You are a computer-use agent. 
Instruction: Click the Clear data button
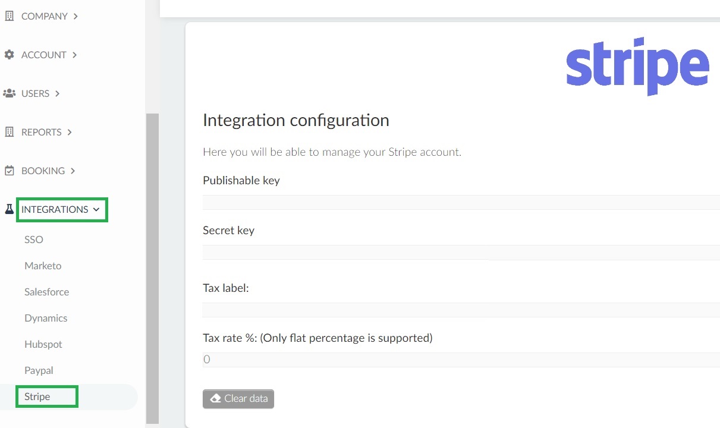tap(238, 398)
